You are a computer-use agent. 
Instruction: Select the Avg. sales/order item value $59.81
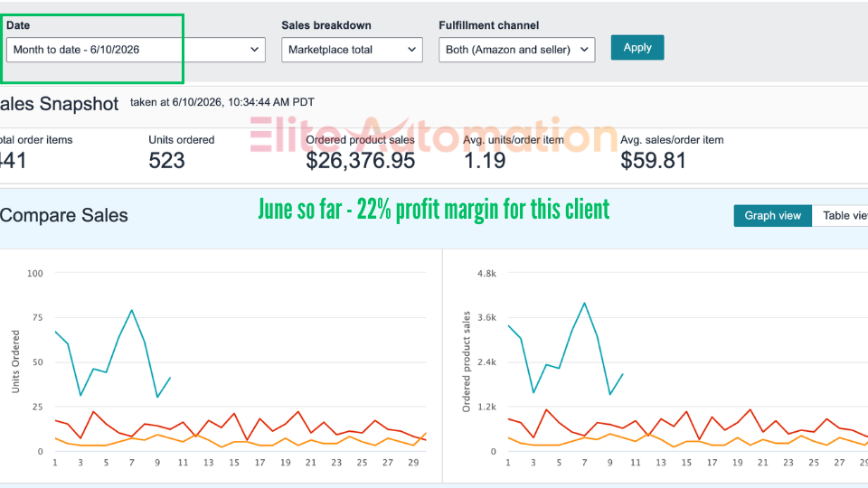click(653, 161)
